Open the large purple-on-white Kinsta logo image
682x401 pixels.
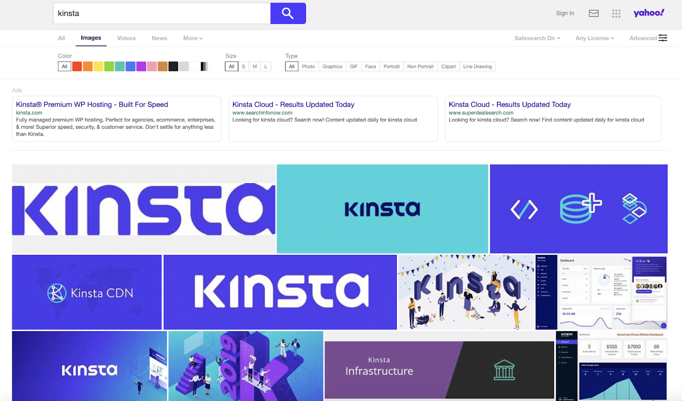[144, 209]
